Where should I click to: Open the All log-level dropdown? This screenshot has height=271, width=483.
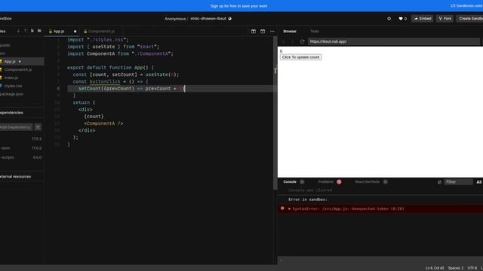tap(479, 182)
